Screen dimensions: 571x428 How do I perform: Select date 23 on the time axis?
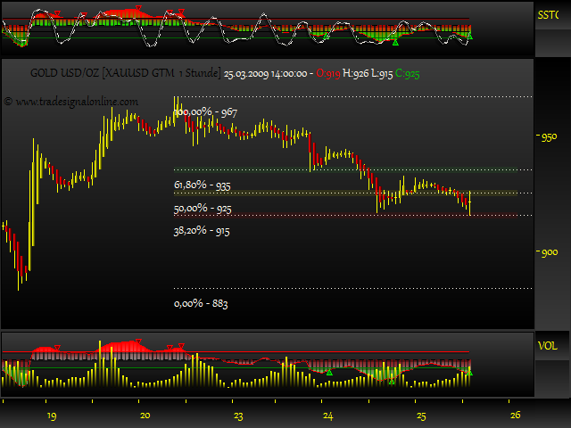237,416
